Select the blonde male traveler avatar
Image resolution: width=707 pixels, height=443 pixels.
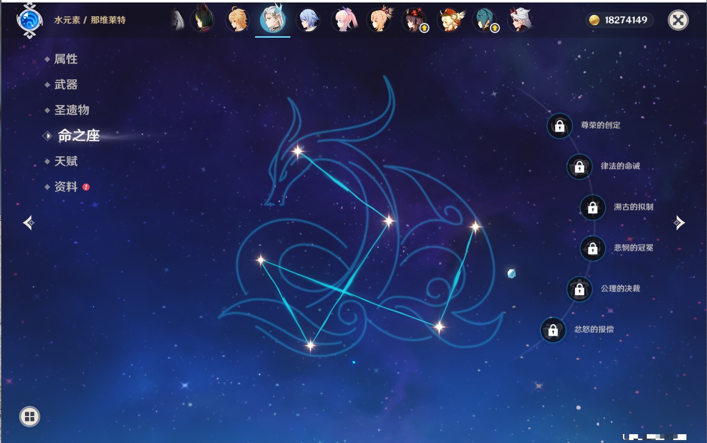(237, 20)
